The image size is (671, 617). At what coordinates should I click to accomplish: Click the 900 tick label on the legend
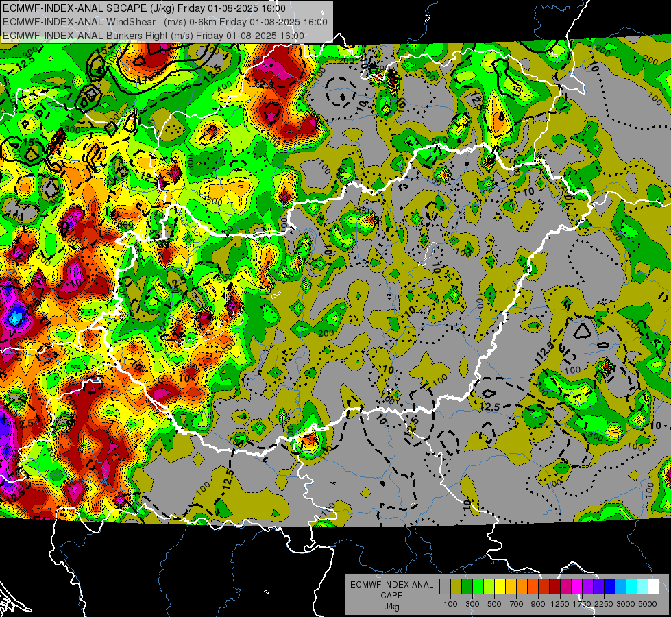538,604
